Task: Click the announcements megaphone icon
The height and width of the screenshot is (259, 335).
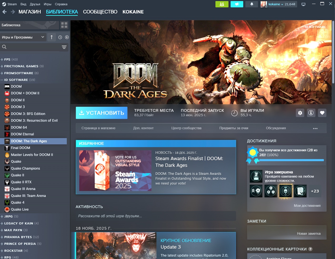Action: pyautogui.click(x=237, y=4)
